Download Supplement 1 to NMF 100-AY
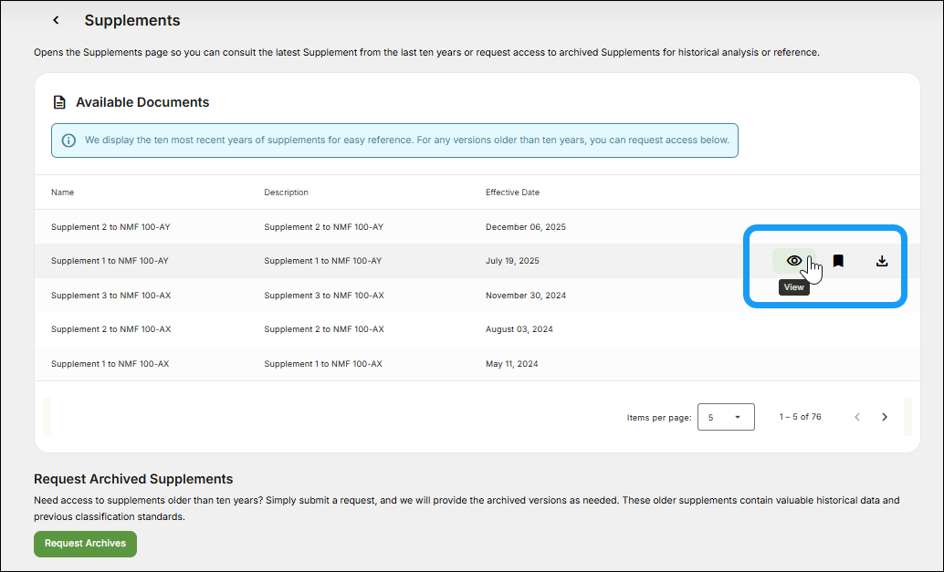 click(x=882, y=261)
